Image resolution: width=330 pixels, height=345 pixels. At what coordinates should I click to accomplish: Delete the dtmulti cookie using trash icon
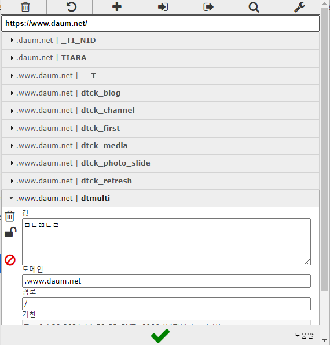[10, 216]
